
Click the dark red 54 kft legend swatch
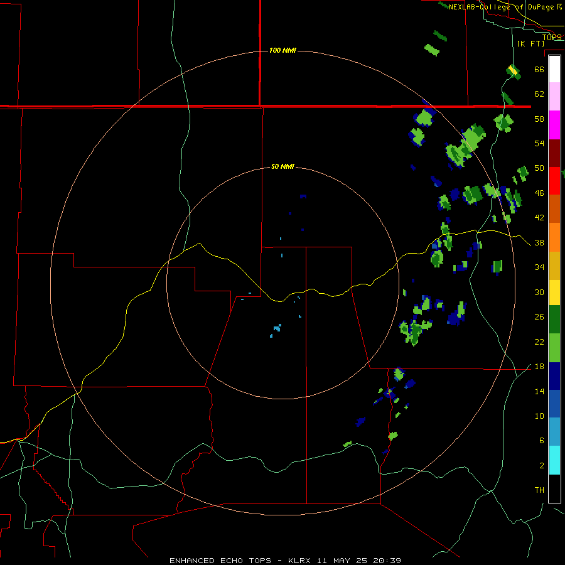tap(554, 153)
